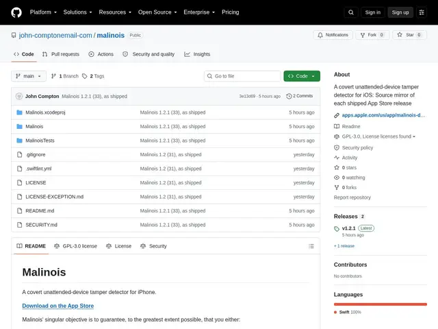The image size is (438, 329).
Task: Open the LICENSE file
Action: tap(36, 183)
